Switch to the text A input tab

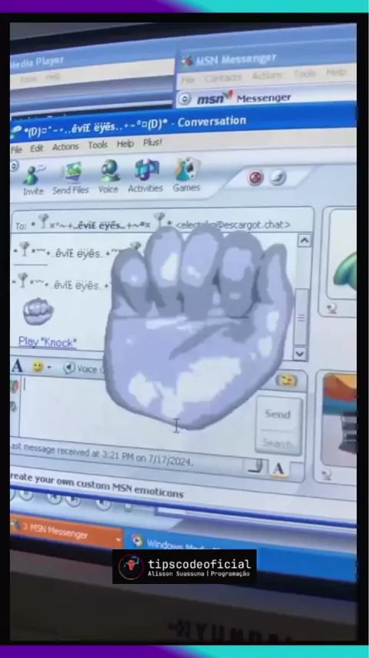pyautogui.click(x=278, y=469)
